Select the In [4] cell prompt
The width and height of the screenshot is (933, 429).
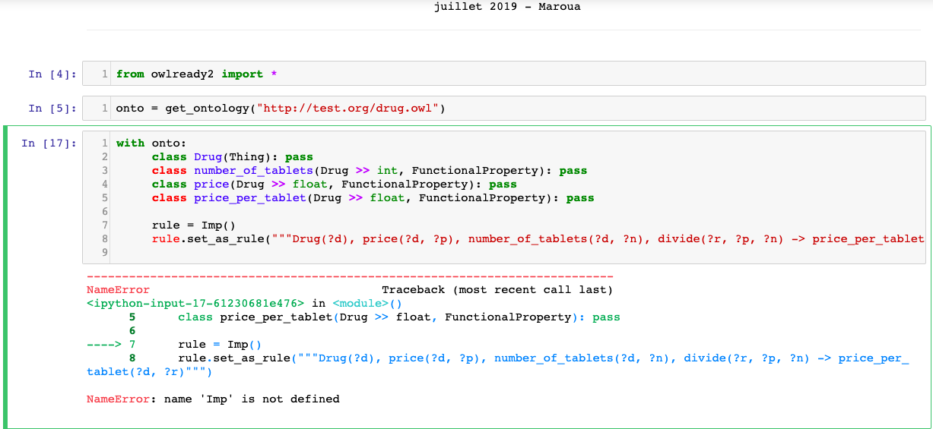click(52, 74)
